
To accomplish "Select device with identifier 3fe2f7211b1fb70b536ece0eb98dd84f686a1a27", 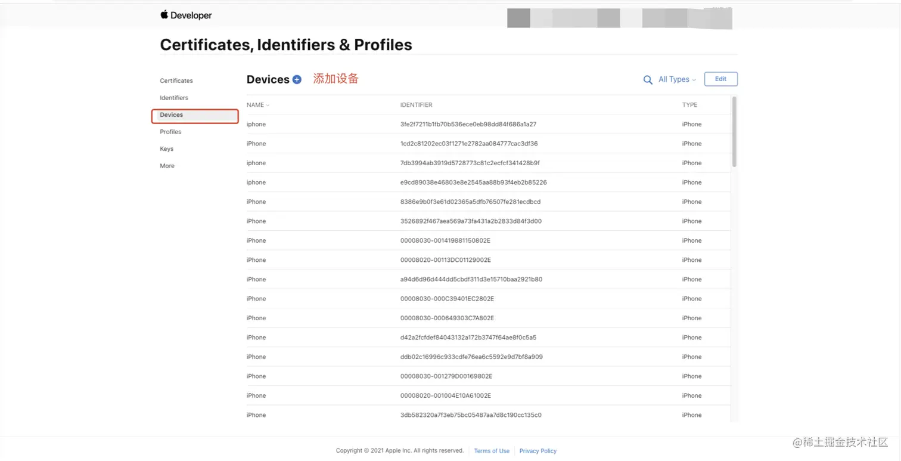I will [x=489, y=124].
